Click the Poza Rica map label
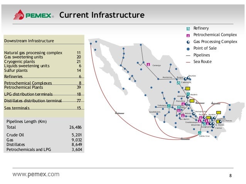Viewport: 246px width, 184px height. pos(180,101)
